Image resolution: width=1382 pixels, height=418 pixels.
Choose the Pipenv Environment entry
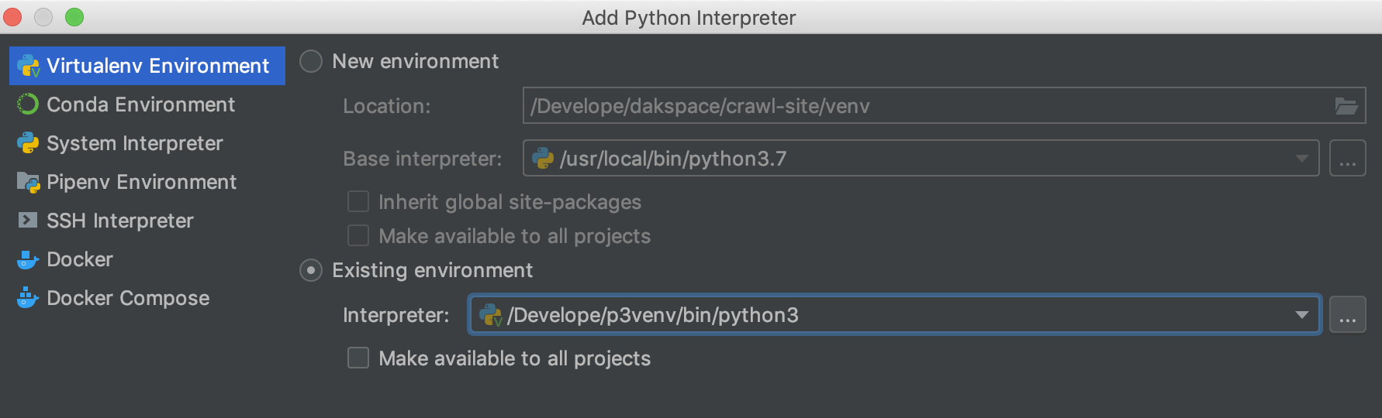click(141, 182)
